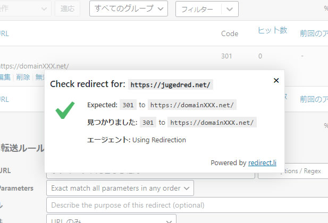This screenshot has height=223, width=328.
Task: Click 削除 link under domainXXX.net row
Action: [x=23, y=77]
